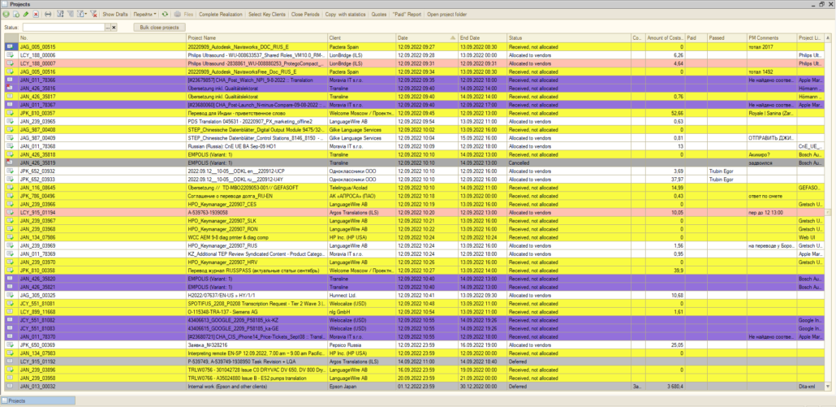
Task: Open the Quotes toolbar item
Action: tap(379, 15)
